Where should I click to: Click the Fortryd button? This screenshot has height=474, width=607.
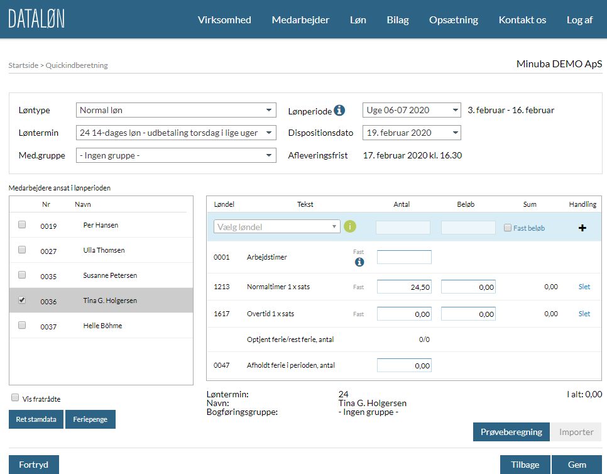pos(34,465)
